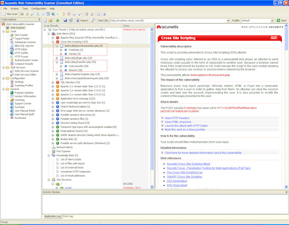This screenshot has height=225, width=289.
Task: Select List of client scripts entry
Action: tap(71, 160)
